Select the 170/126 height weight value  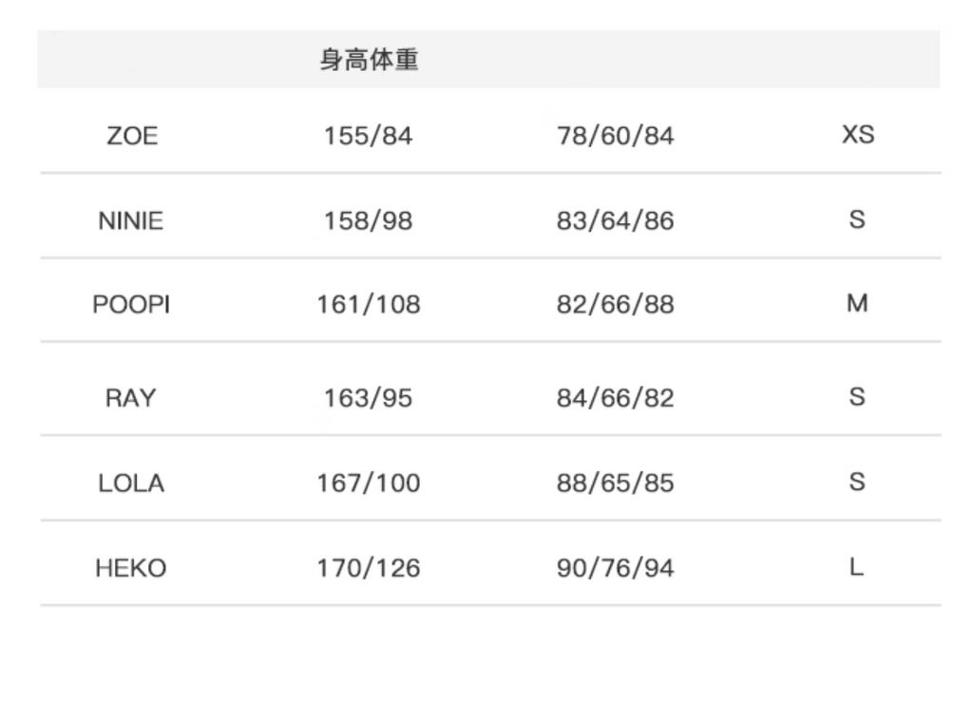tap(369, 569)
